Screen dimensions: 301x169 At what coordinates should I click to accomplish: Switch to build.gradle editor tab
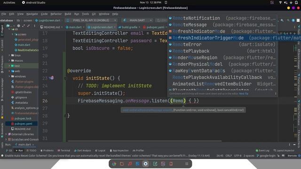tap(129, 27)
